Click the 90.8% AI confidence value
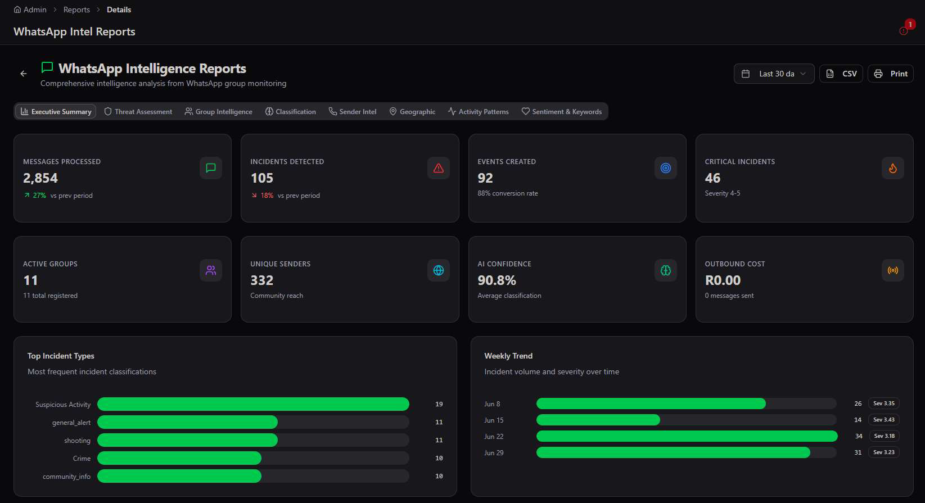Screen dimensions: 925x503 497,280
